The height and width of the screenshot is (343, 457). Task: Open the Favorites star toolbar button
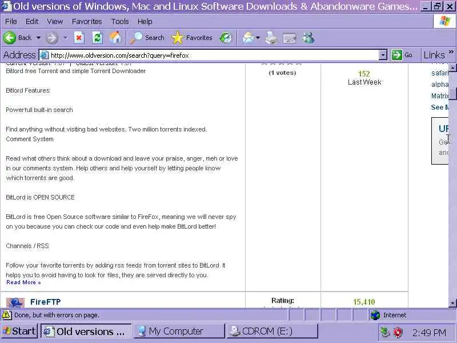pyautogui.click(x=192, y=38)
